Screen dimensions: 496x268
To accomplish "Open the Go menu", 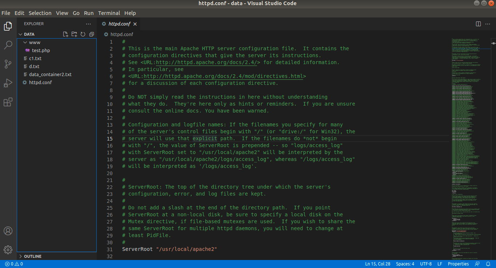I will point(76,13).
